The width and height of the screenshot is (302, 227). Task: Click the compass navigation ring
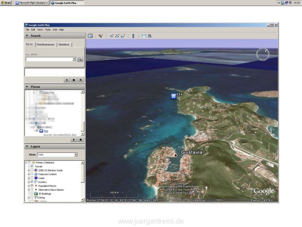click(263, 54)
